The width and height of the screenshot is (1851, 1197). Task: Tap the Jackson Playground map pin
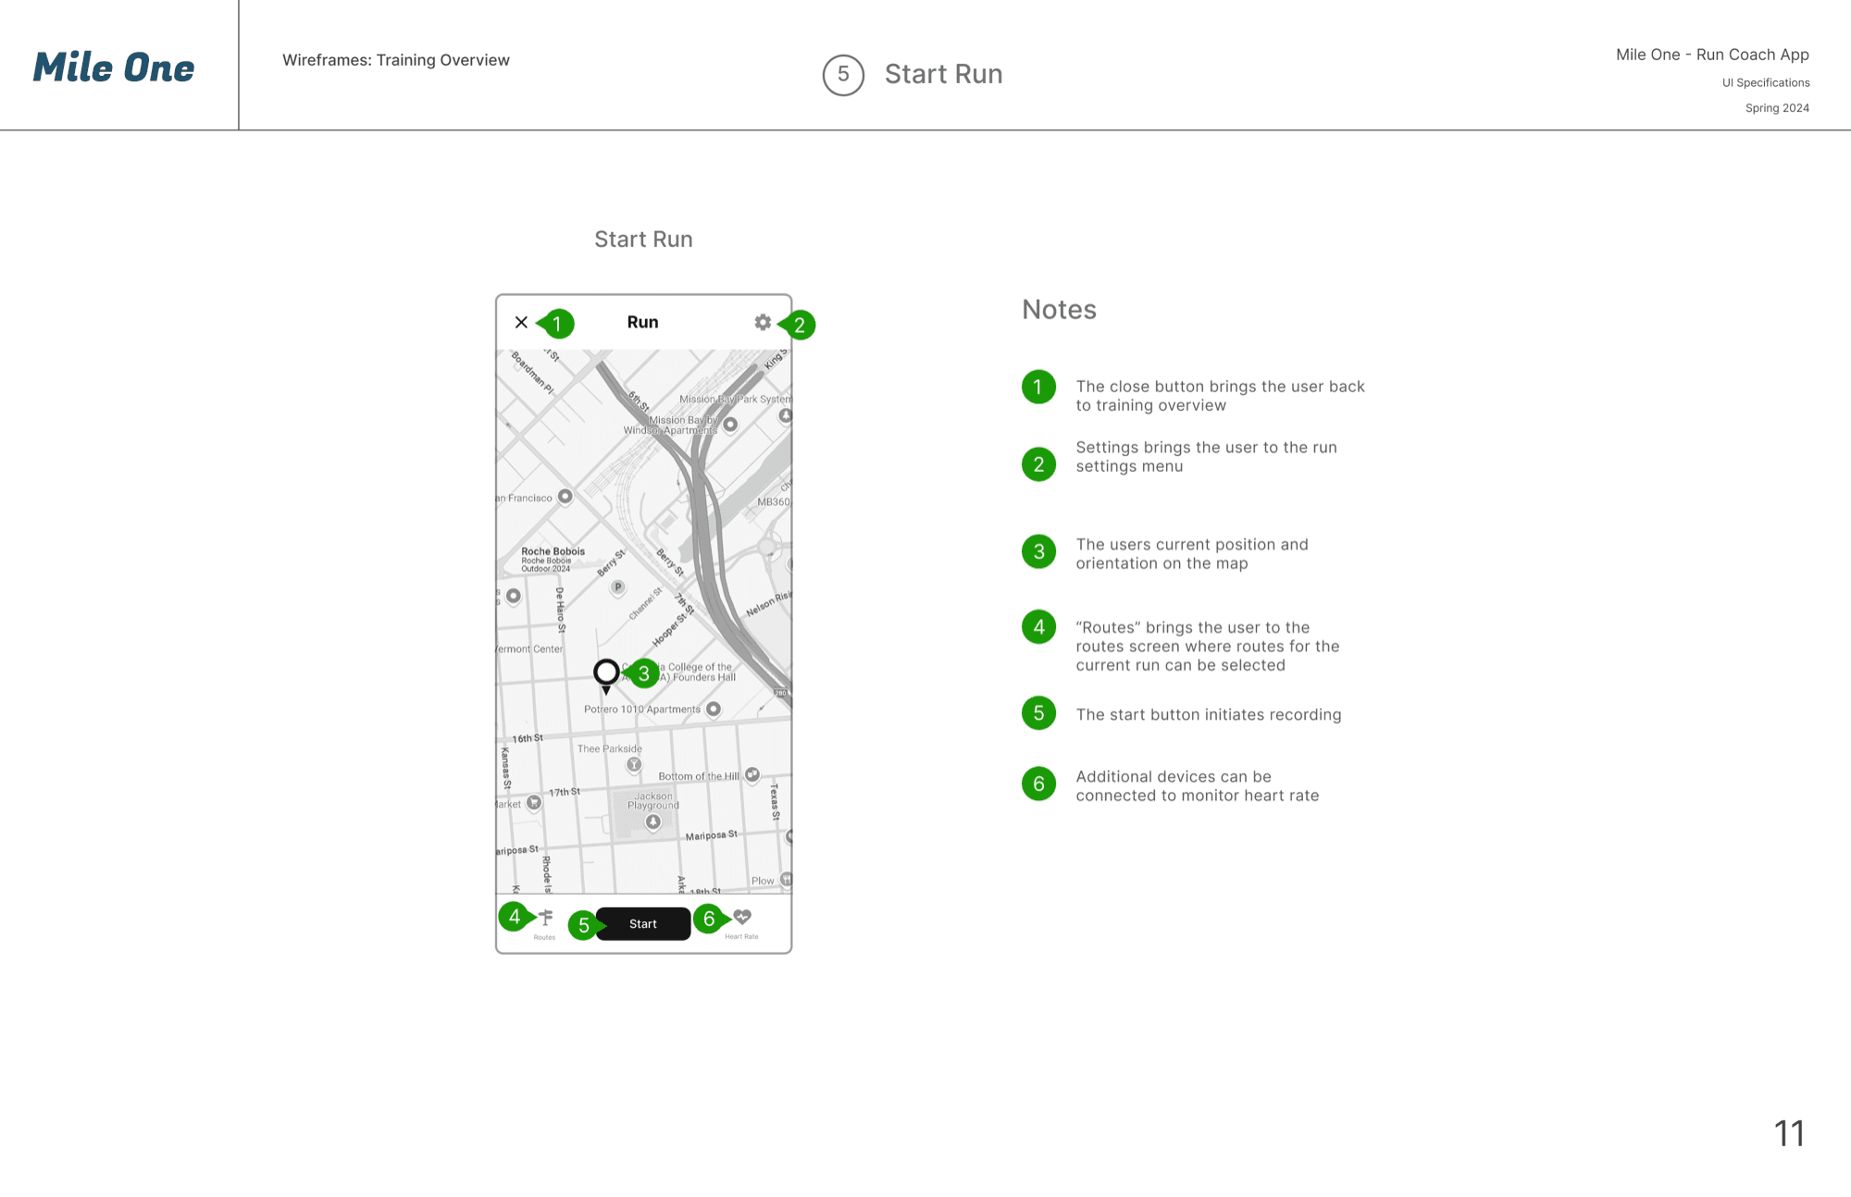point(653,822)
